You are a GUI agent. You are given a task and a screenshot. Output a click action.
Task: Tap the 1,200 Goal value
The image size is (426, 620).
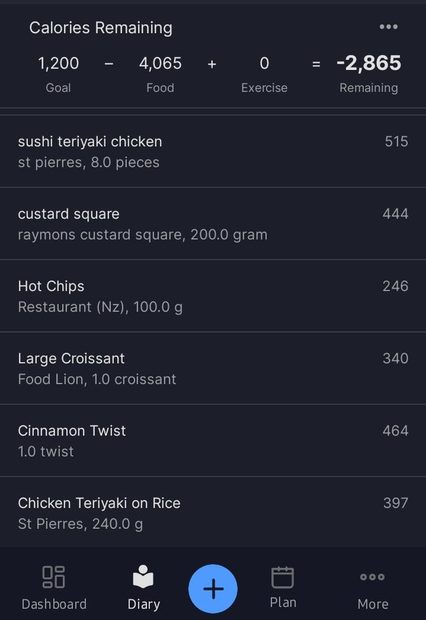click(x=59, y=63)
